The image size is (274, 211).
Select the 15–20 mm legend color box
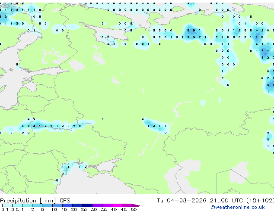coord(67,205)
